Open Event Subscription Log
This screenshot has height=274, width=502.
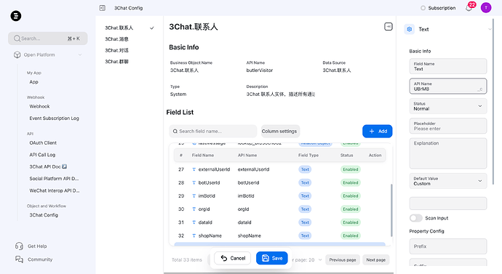click(54, 118)
